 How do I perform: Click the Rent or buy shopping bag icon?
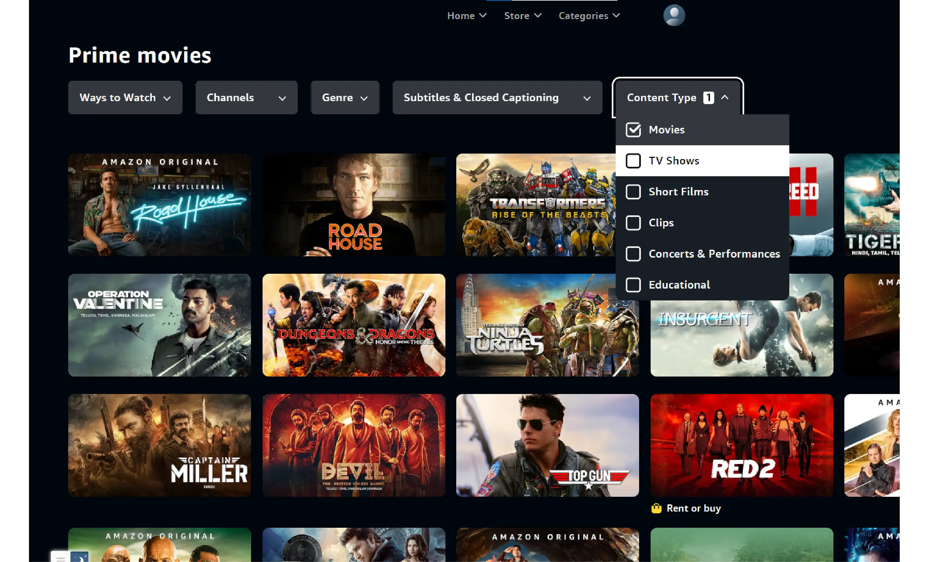point(657,509)
